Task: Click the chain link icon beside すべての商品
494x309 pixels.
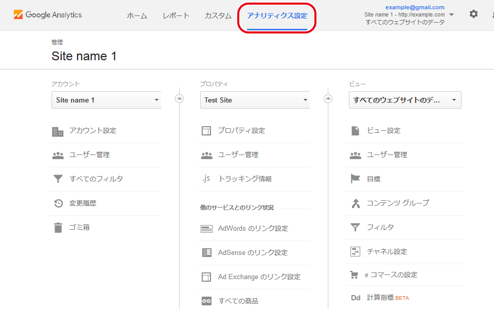Action: click(206, 301)
